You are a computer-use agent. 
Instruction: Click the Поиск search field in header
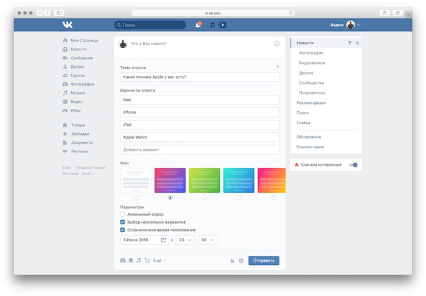pyautogui.click(x=150, y=25)
